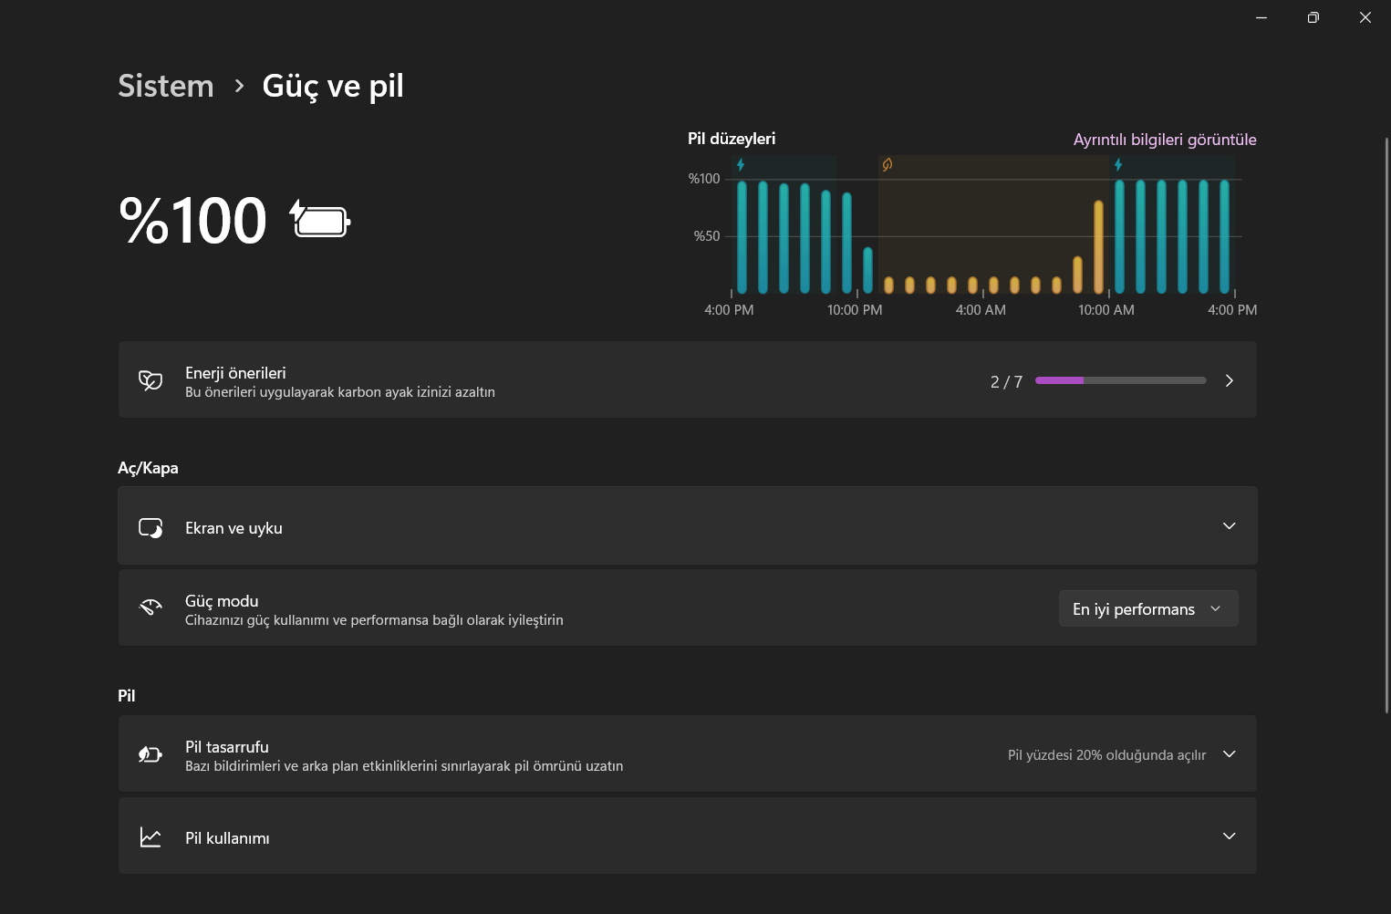
Task: Expand the Ekran ve uyku section
Action: (1229, 526)
